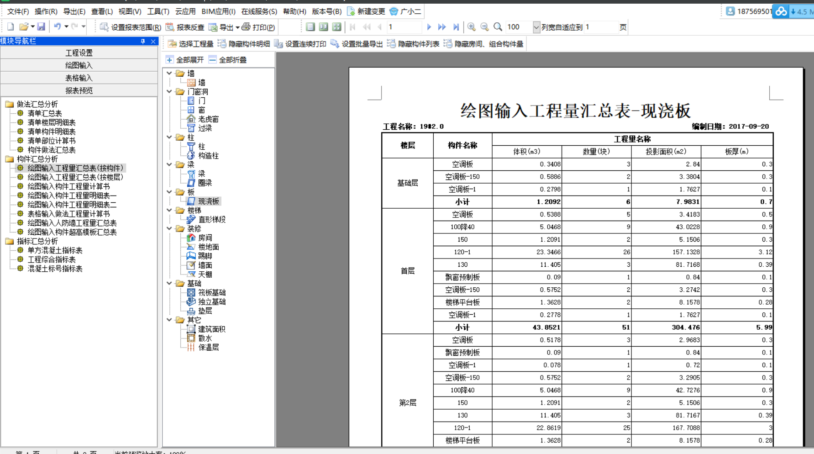
Task: Click the 打印 print button
Action: point(258,27)
